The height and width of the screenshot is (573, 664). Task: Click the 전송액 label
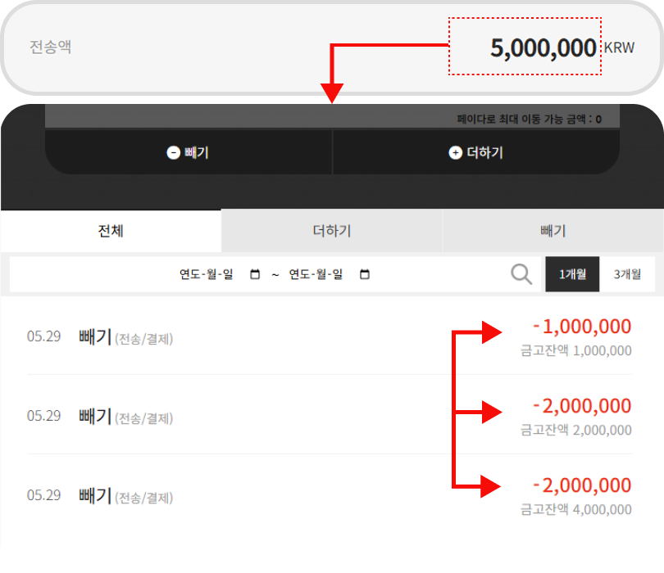point(50,47)
